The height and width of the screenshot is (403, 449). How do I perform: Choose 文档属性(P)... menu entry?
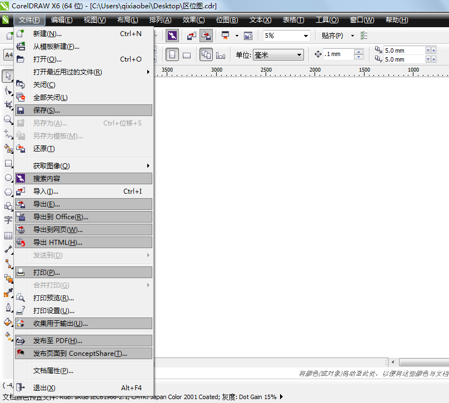(x=83, y=371)
